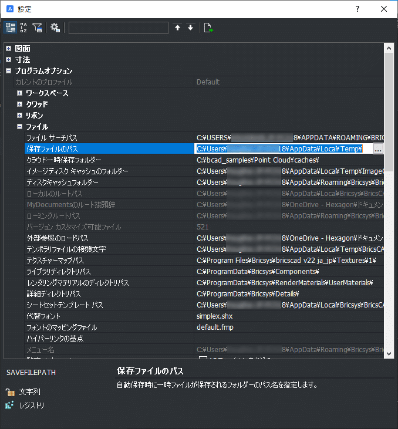Open the settings gear options icon
The image size is (398, 429).
tap(55, 28)
